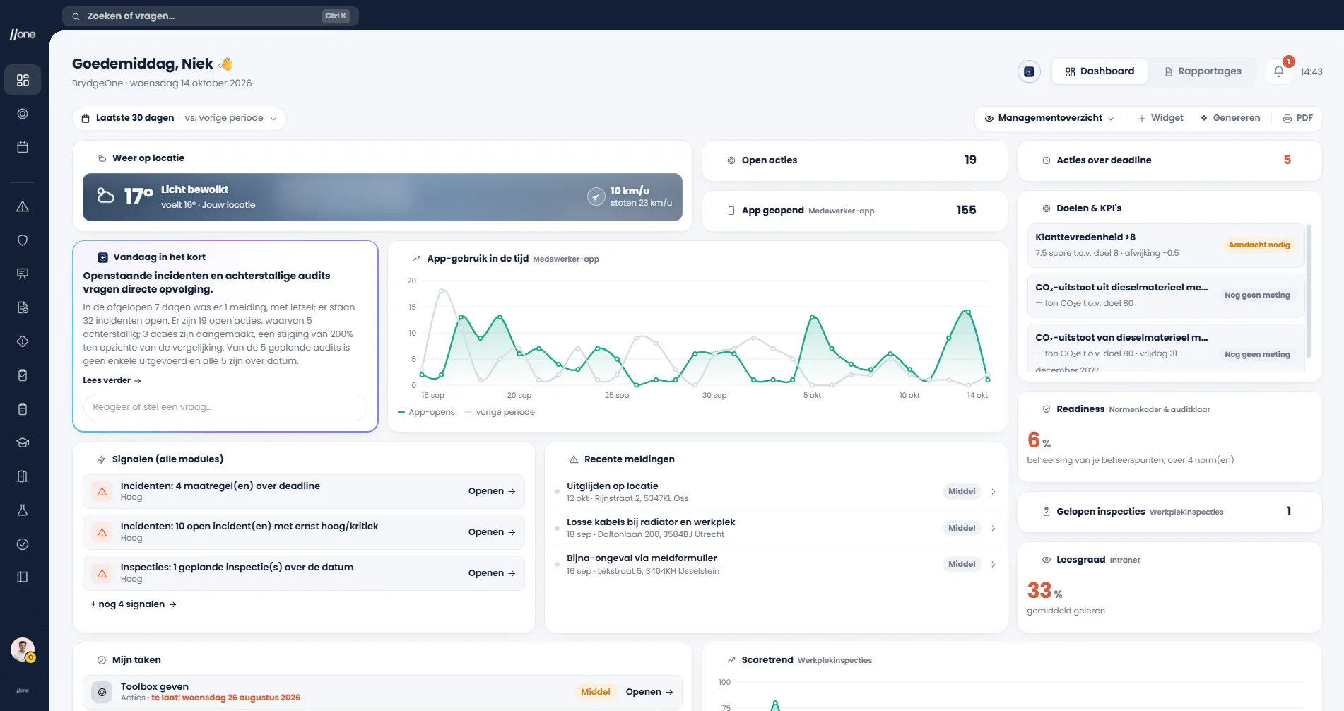The height and width of the screenshot is (711, 1344).
Task: Open the calendar icon in sidebar
Action: point(23,148)
